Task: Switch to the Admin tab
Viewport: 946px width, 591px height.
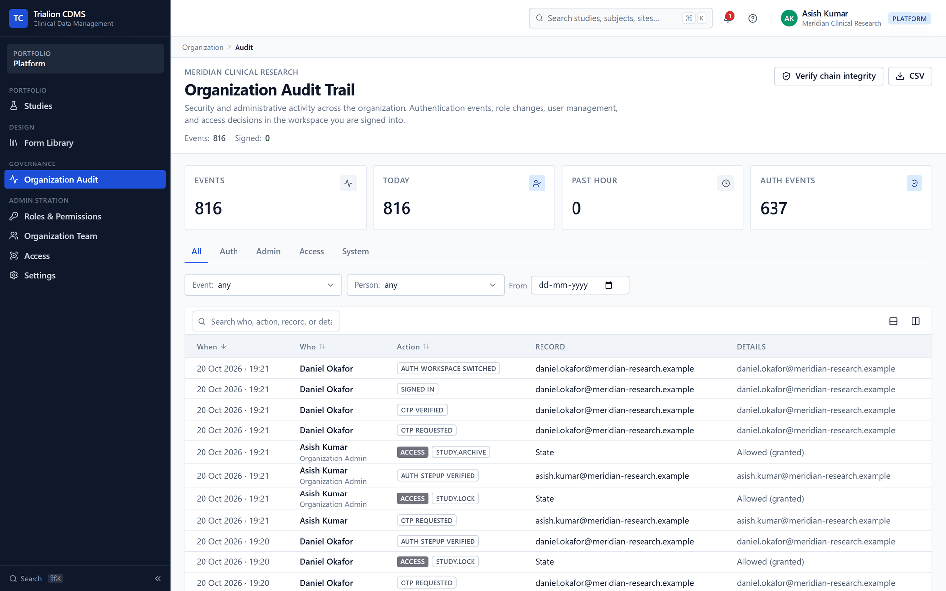Action: tap(269, 251)
